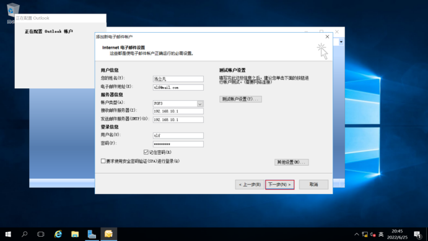This screenshot has width=428, height=241.
Task: Click the Next (下一步) button
Action: [279, 185]
